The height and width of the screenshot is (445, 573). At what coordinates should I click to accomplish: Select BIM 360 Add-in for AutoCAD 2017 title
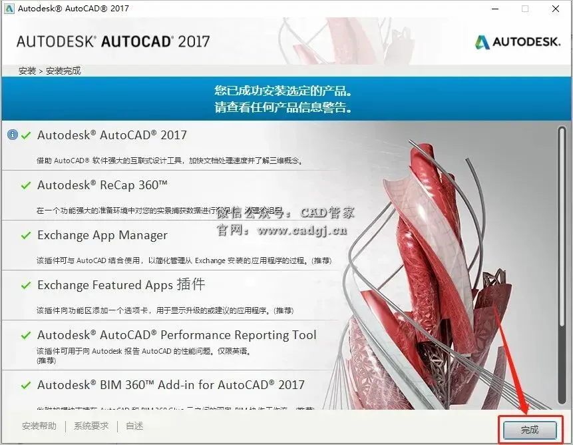(171, 384)
